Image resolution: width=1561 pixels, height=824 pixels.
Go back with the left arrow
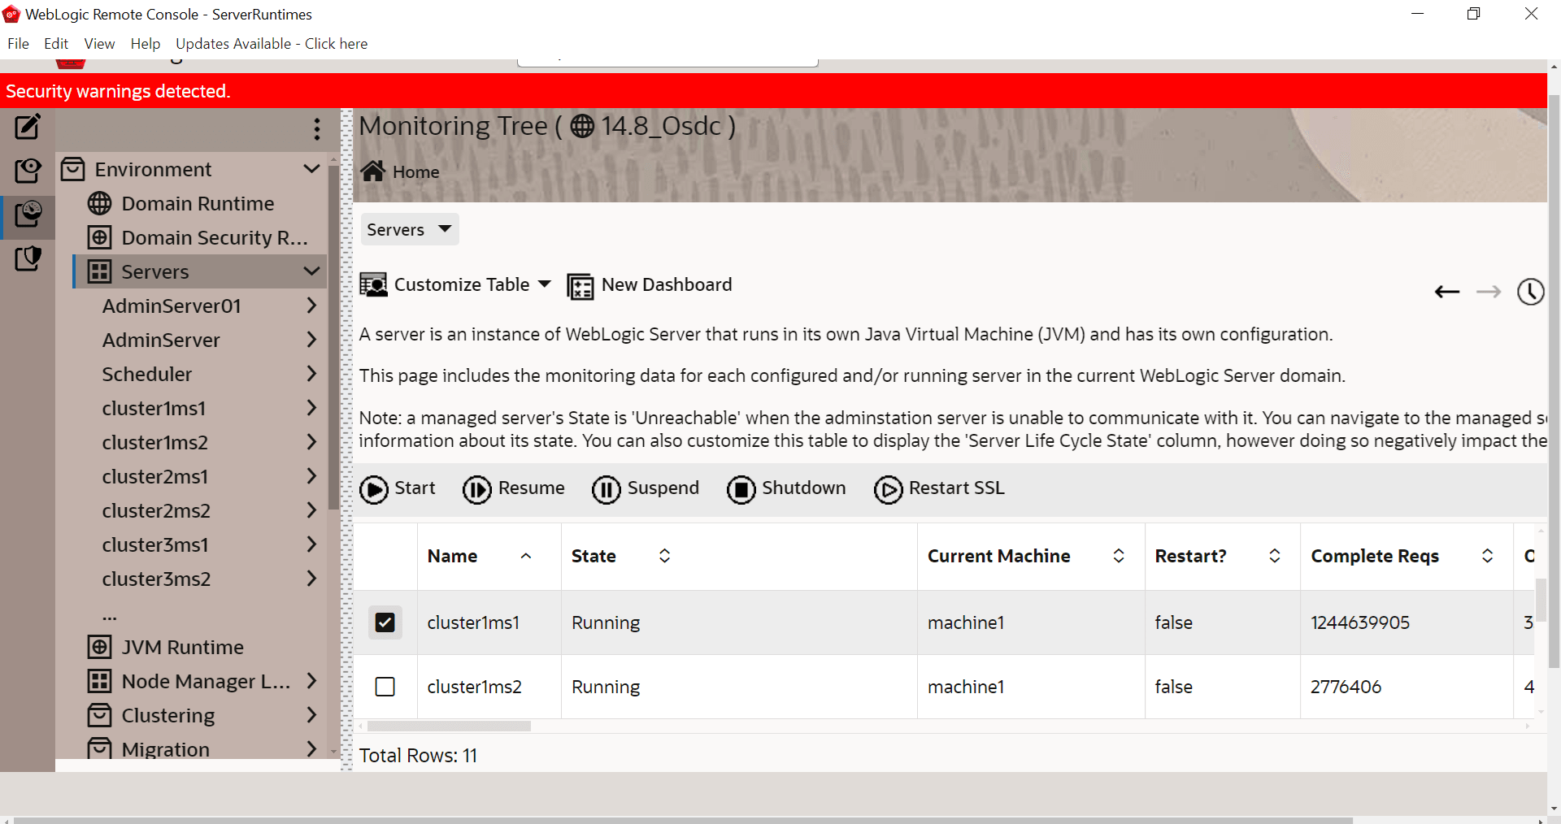pyautogui.click(x=1447, y=292)
